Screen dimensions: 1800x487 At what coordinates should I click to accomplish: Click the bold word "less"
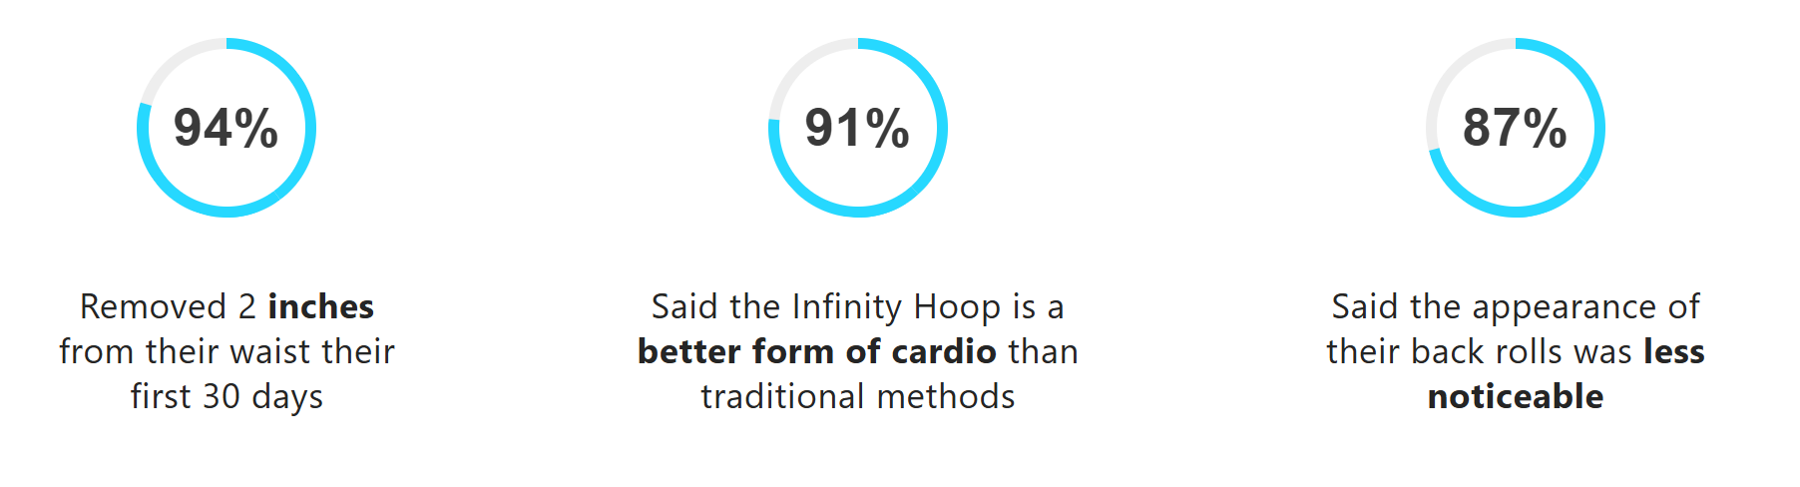coord(1674,351)
